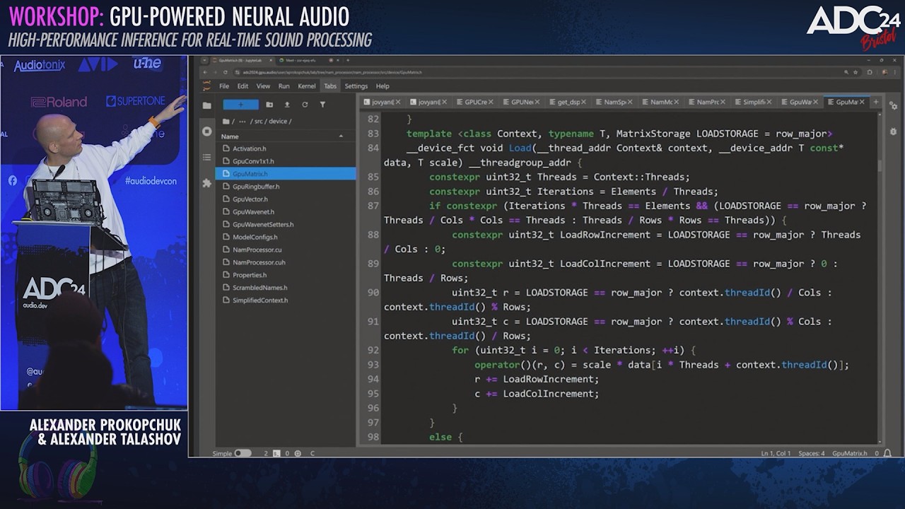
Task: Close the get_dsp tab
Action: (584, 102)
